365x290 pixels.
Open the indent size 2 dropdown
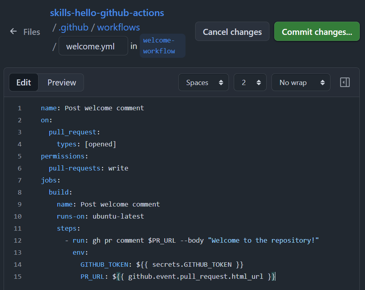(250, 83)
